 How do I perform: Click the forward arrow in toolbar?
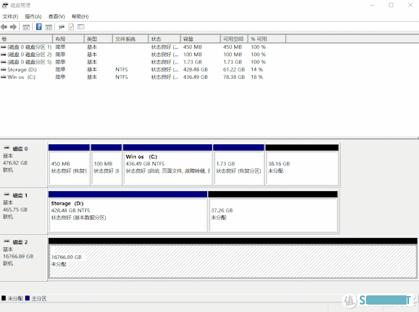[13, 27]
